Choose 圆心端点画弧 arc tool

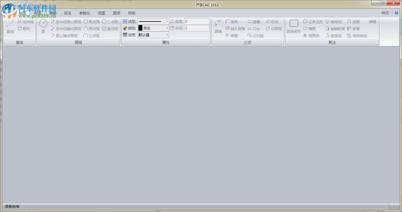pos(64,36)
